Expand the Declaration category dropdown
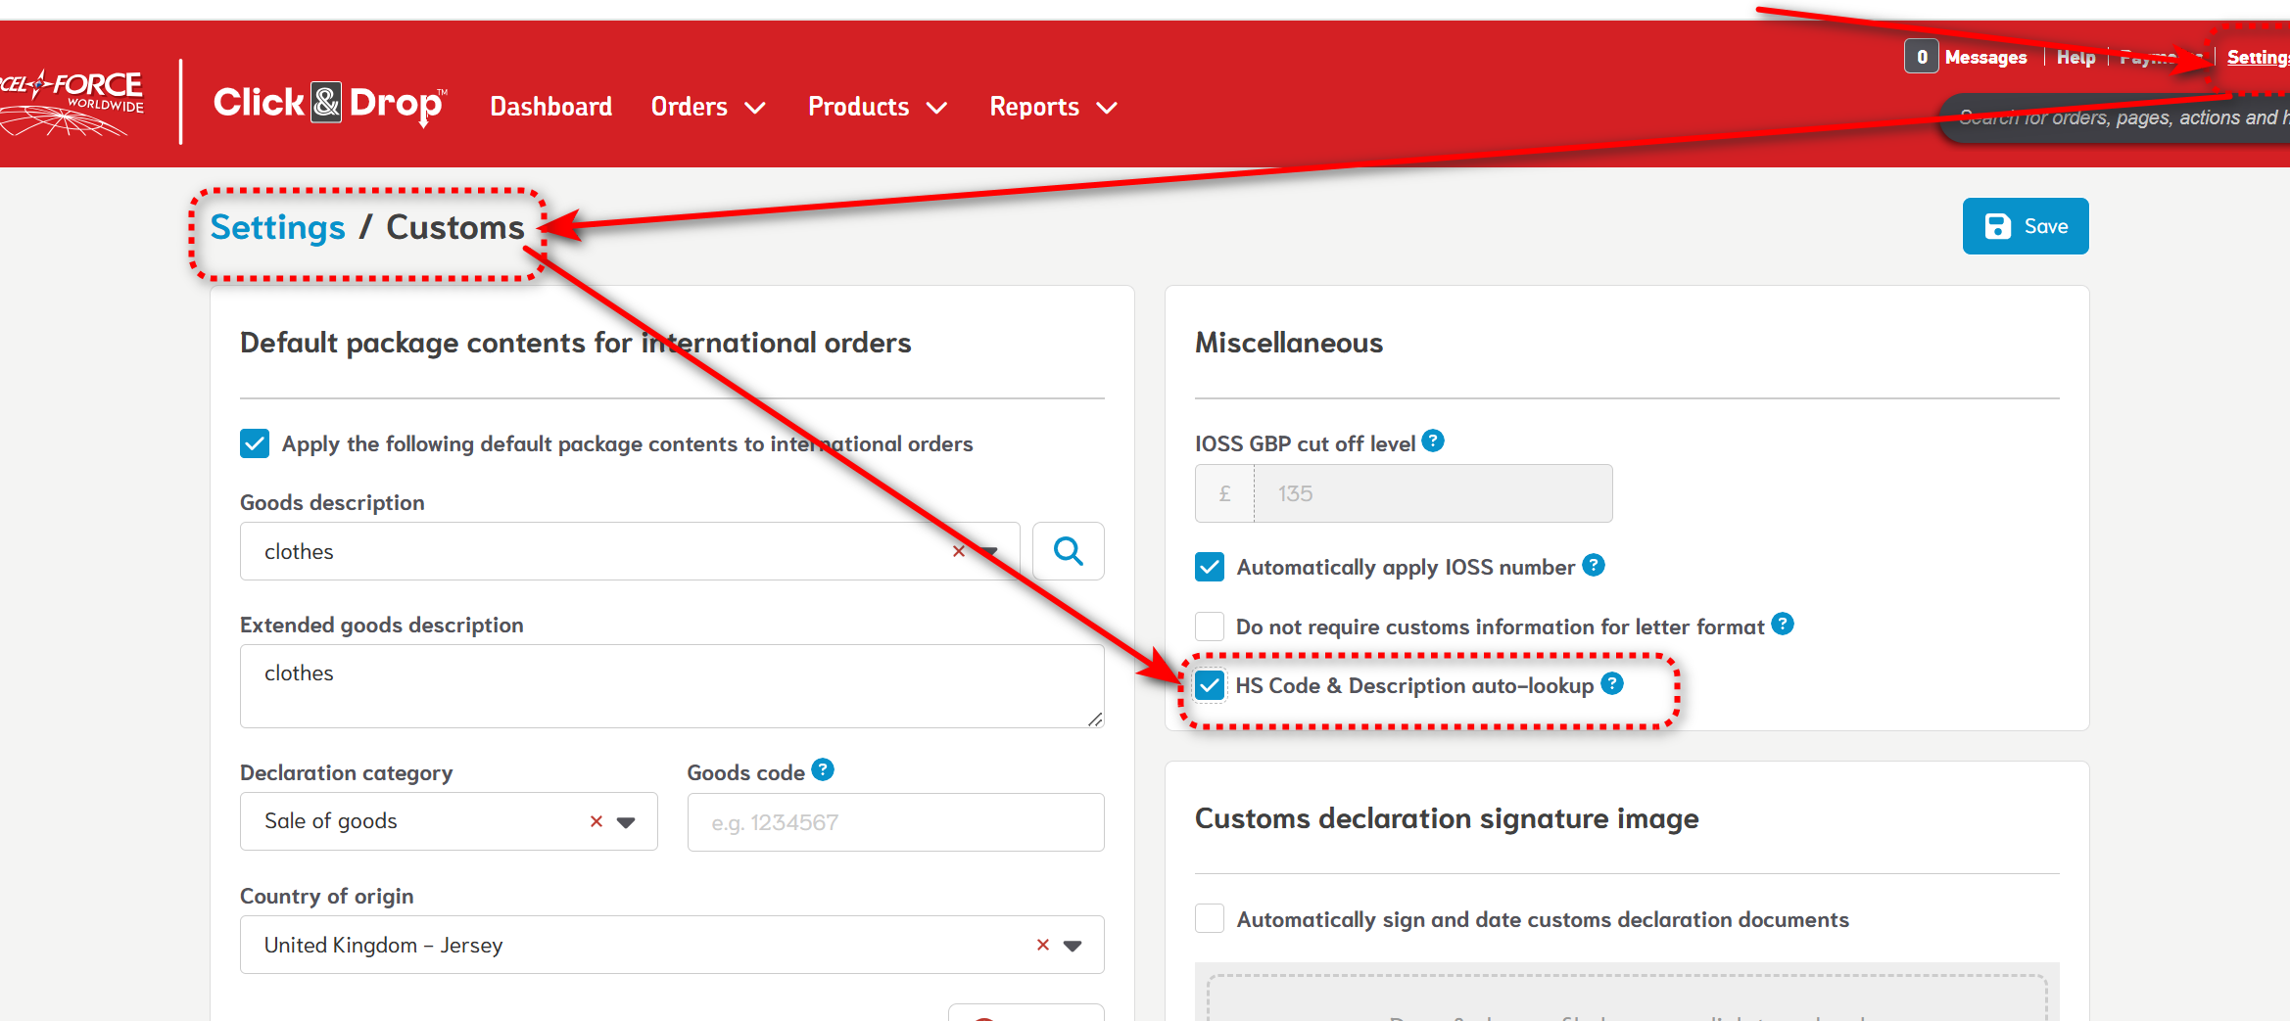This screenshot has width=2290, height=1021. [626, 822]
